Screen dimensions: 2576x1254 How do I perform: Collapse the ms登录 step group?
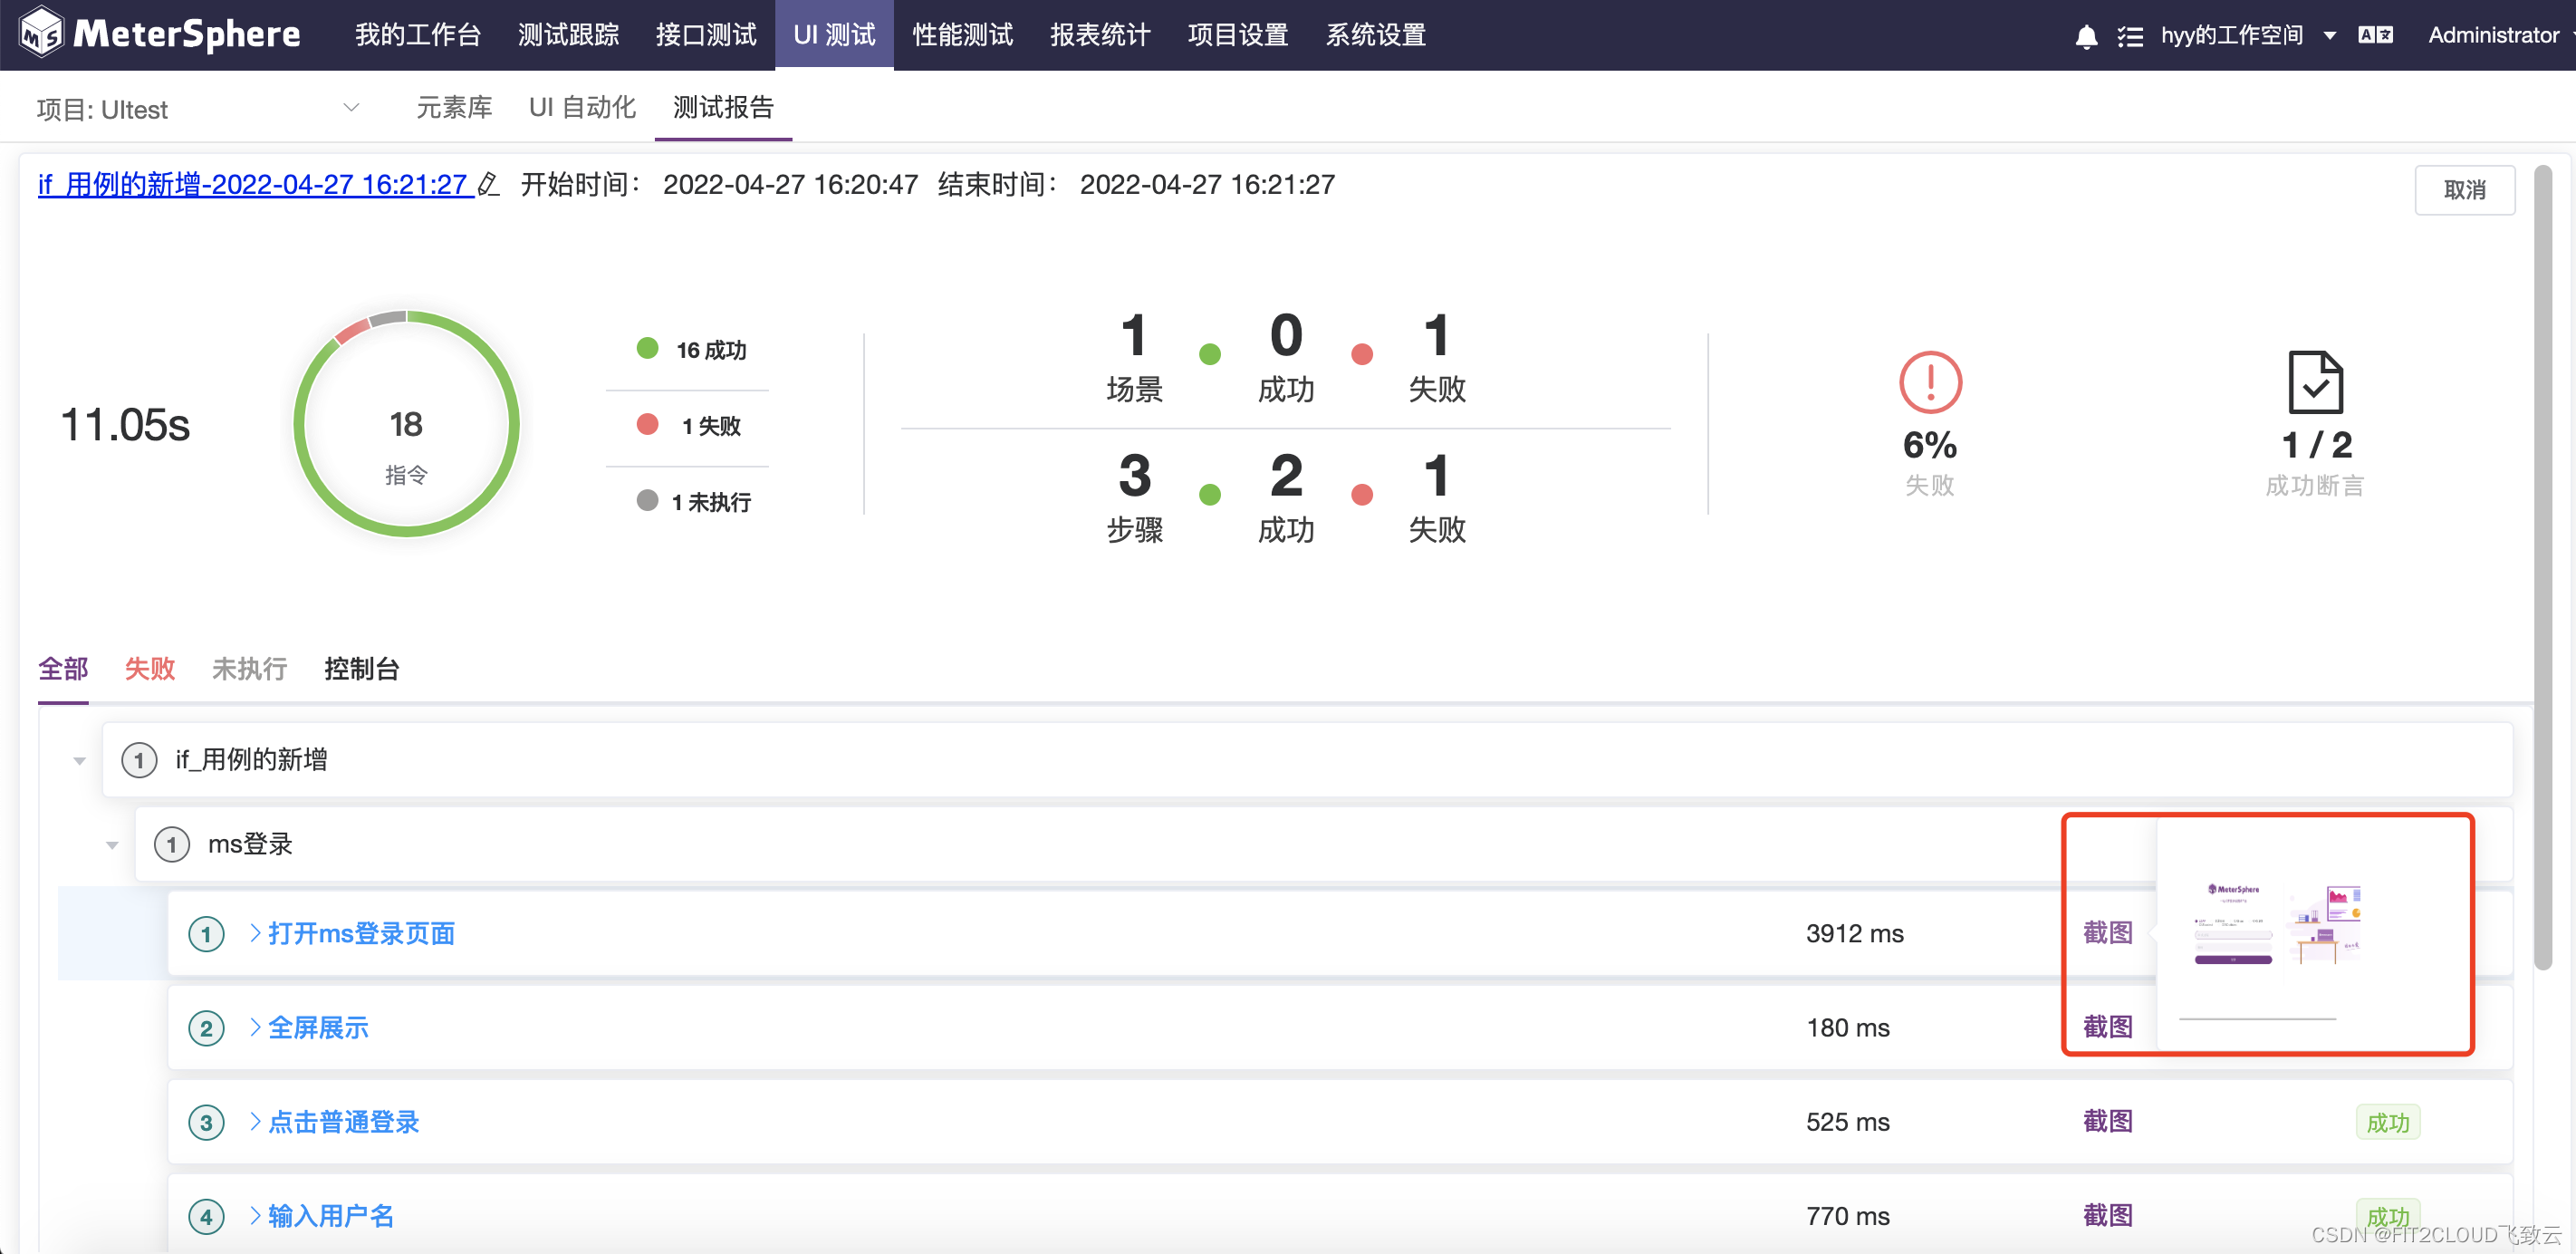(x=112, y=845)
